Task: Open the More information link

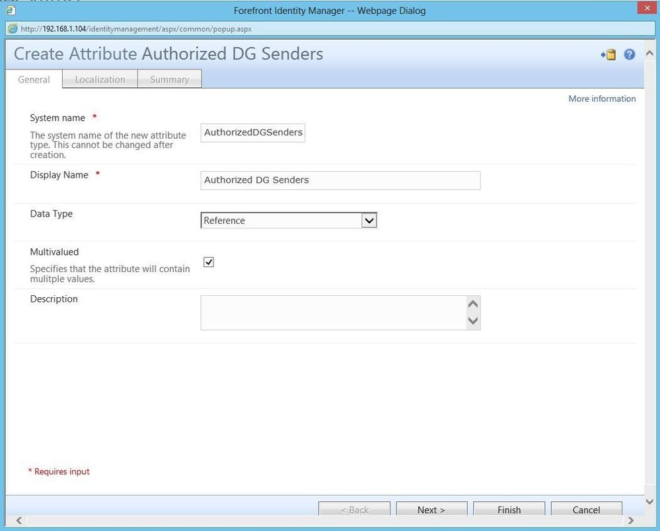Action: pos(602,98)
